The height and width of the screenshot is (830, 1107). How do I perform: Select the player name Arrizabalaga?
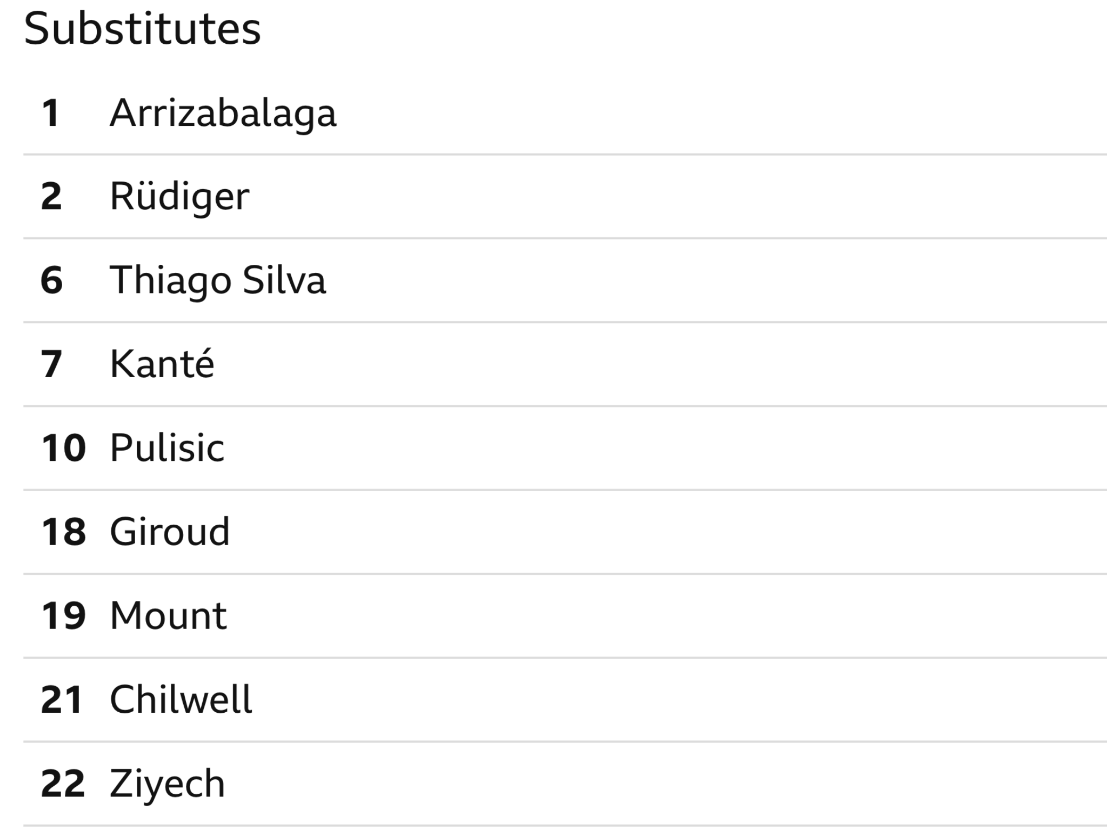pos(223,113)
